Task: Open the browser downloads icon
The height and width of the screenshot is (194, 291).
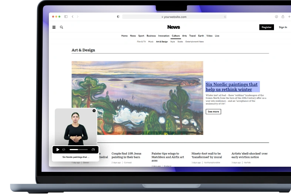Action: point(276,17)
